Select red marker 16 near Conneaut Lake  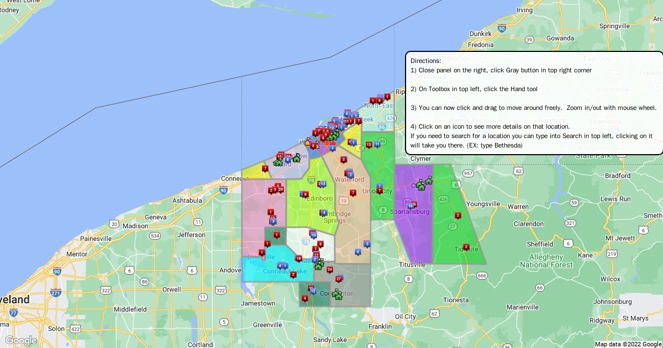tap(299, 258)
